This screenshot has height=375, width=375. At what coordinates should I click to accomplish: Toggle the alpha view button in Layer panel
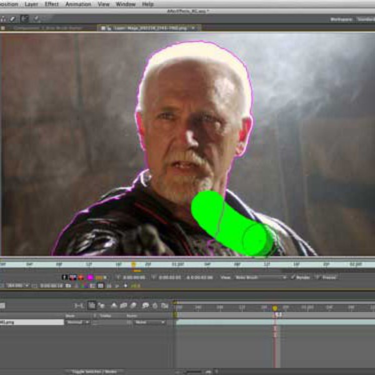(x=65, y=277)
